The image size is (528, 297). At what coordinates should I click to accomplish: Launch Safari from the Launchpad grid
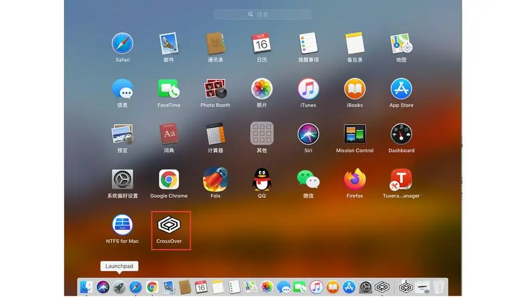point(122,43)
